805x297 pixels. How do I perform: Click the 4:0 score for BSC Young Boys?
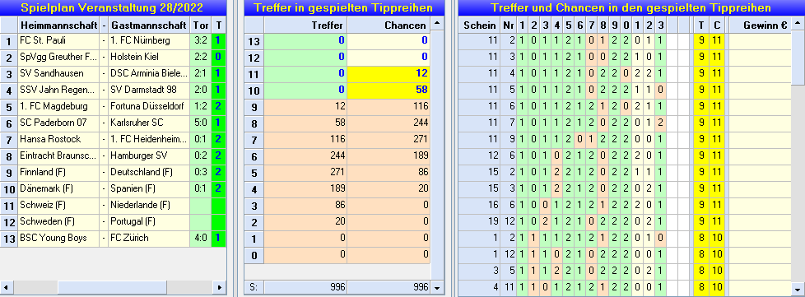(x=201, y=238)
